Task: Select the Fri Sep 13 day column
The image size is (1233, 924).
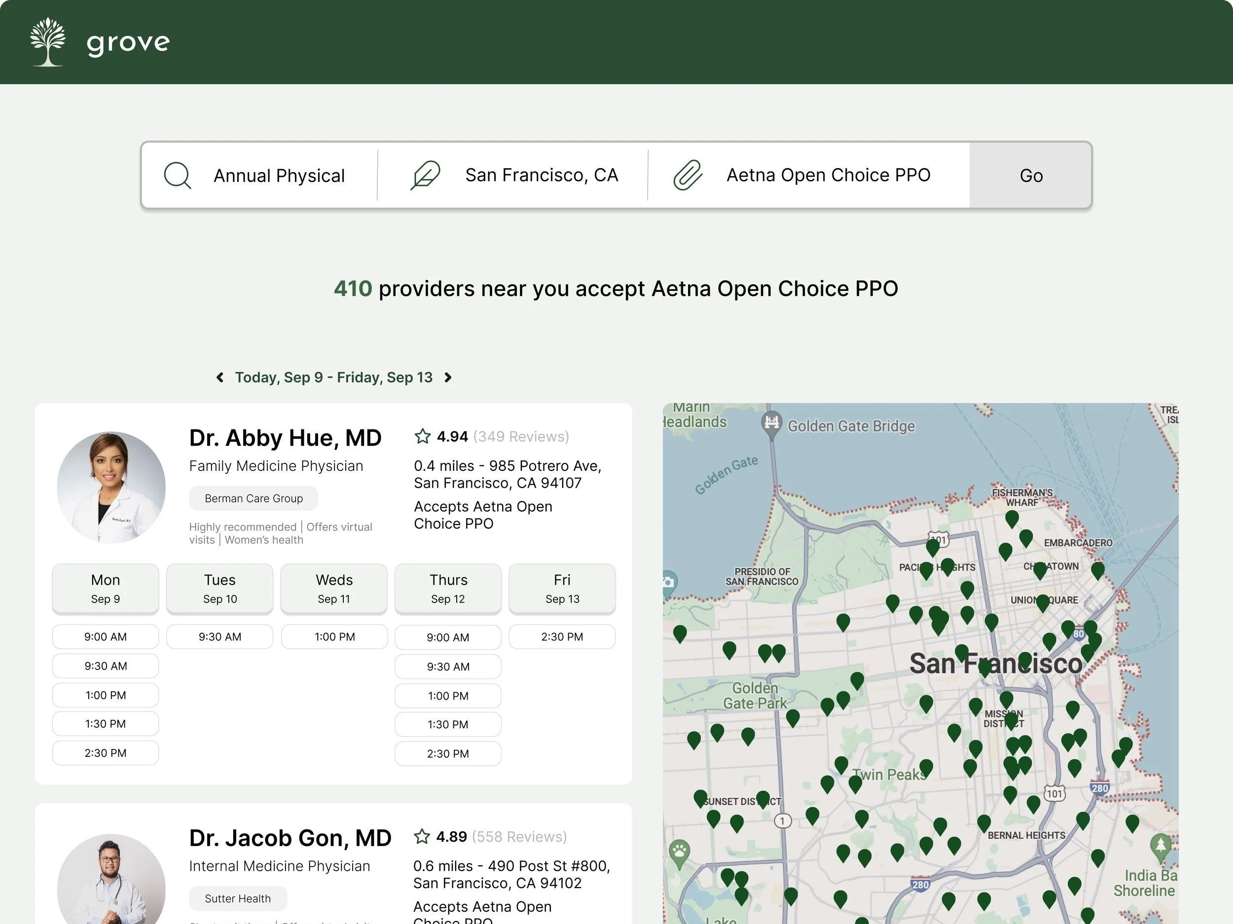Action: 562,589
